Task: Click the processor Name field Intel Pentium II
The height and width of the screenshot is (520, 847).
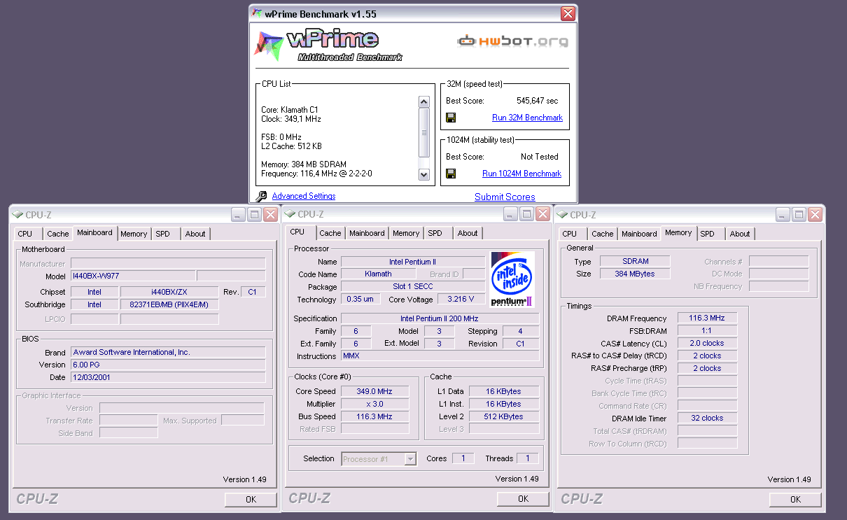Action: point(413,262)
